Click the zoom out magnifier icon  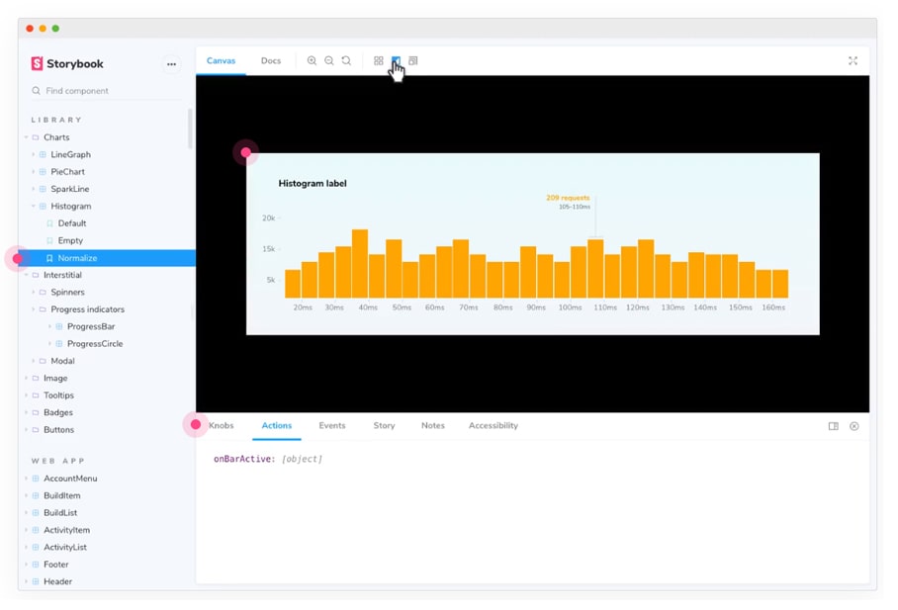[x=329, y=61]
